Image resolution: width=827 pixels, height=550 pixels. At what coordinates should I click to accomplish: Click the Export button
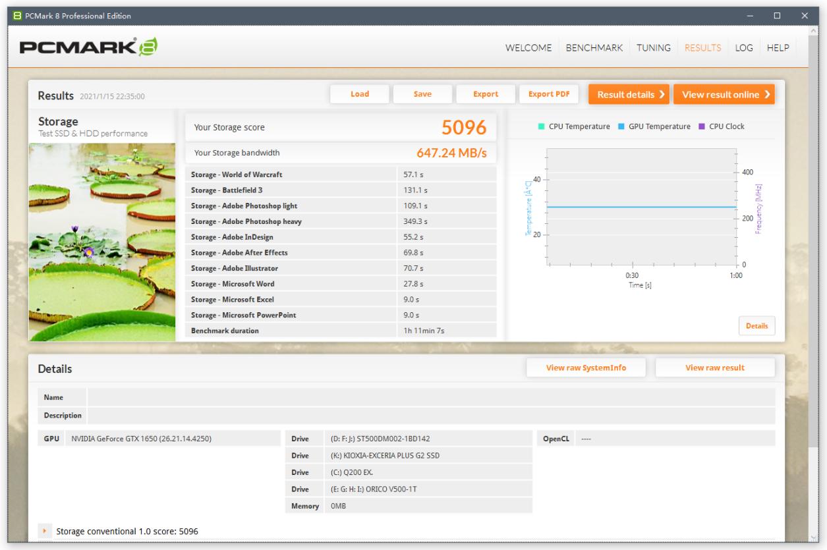[486, 94]
